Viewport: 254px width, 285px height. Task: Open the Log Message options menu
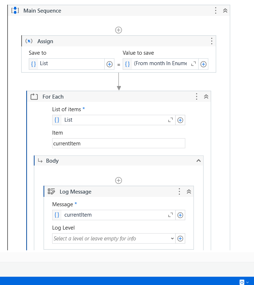point(179,191)
